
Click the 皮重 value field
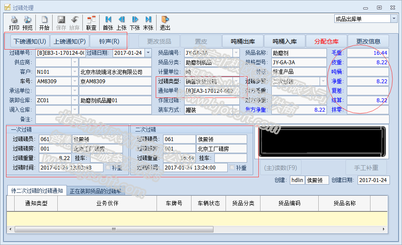click(x=368, y=62)
